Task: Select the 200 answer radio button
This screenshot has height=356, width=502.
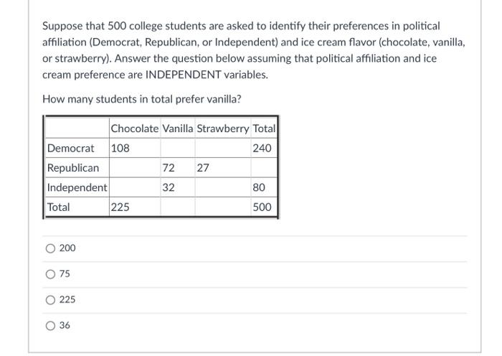Action: tap(51, 248)
